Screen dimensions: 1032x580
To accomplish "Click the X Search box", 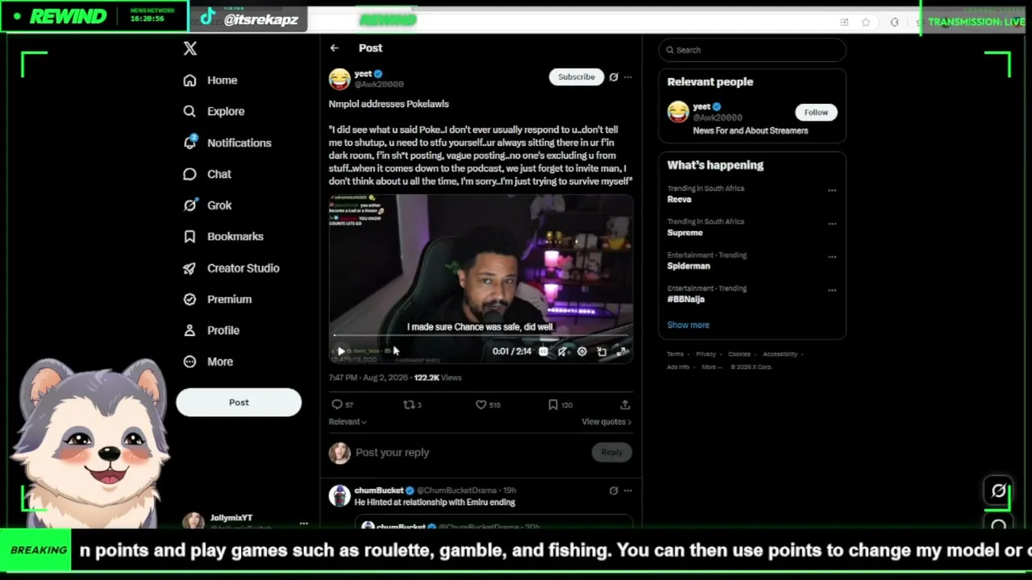I will click(752, 50).
